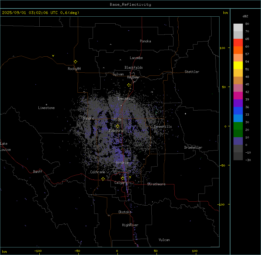Image resolution: width=261 pixels, height=255 pixels.
Task: Click the ThreeHills label
Action: click(x=163, y=127)
